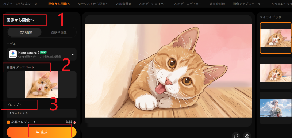The image size is (292, 138).
Task: Select 複数の画像 mode
Action: (x=59, y=32)
